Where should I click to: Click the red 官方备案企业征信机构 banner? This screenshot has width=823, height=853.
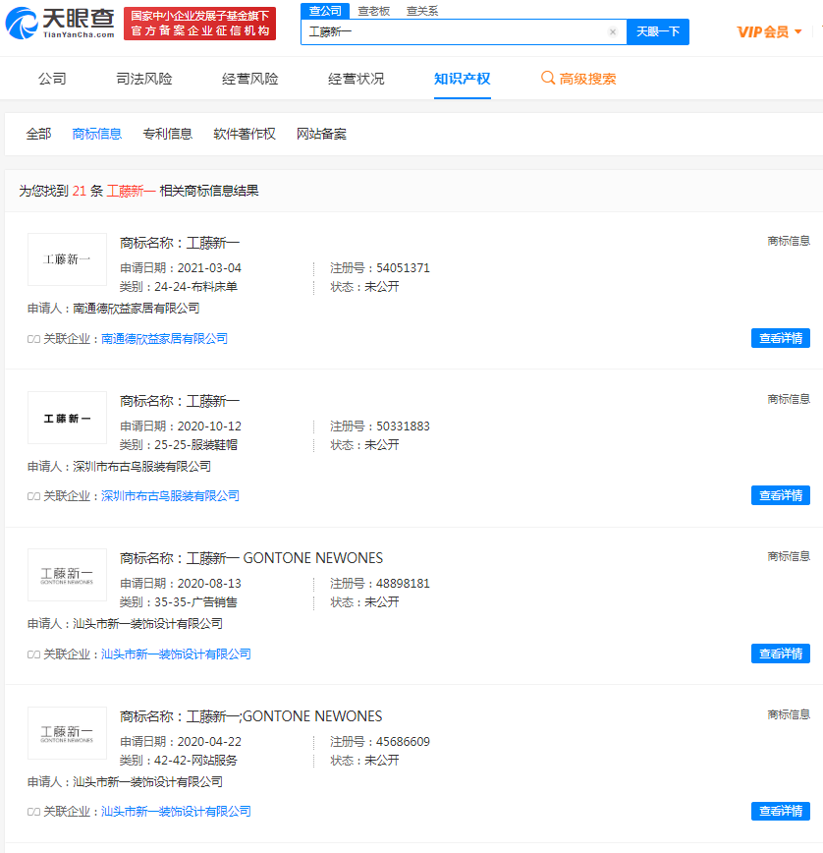[x=200, y=24]
